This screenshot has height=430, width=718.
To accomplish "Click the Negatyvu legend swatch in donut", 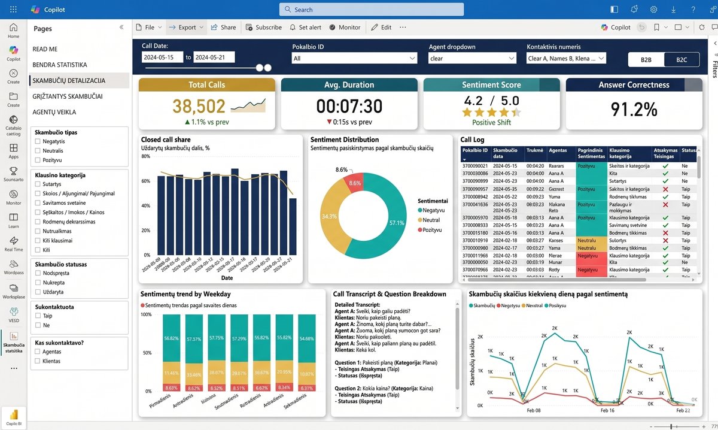I will [419, 210].
